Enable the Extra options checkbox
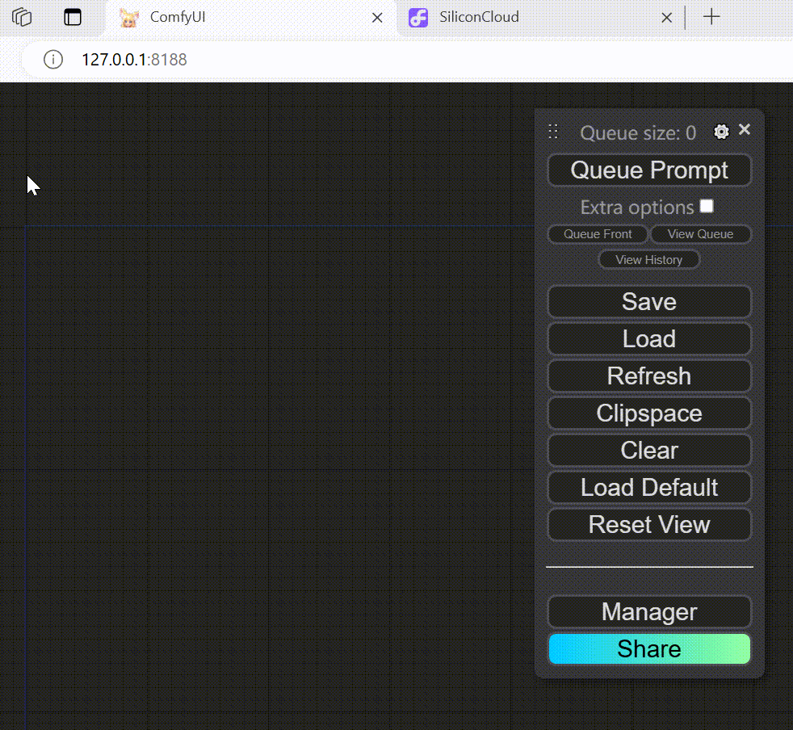Viewport: 793px width, 730px height. [x=707, y=206]
